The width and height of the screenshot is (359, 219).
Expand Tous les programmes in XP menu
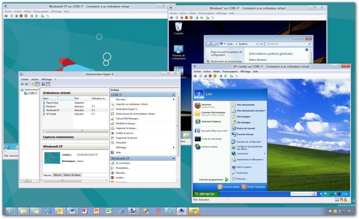click(x=214, y=180)
